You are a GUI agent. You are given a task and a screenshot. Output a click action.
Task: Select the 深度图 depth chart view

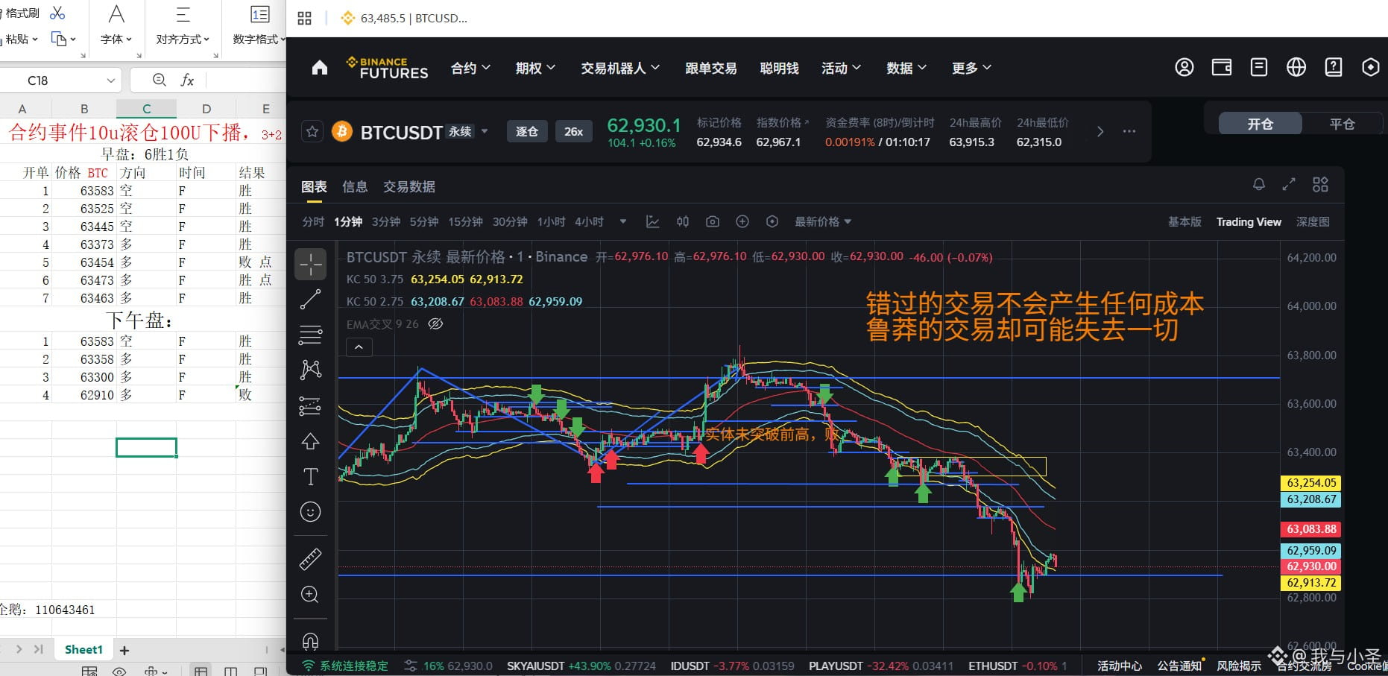click(1313, 221)
